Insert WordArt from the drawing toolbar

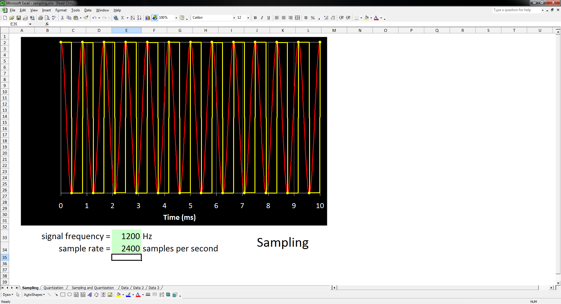[90, 295]
